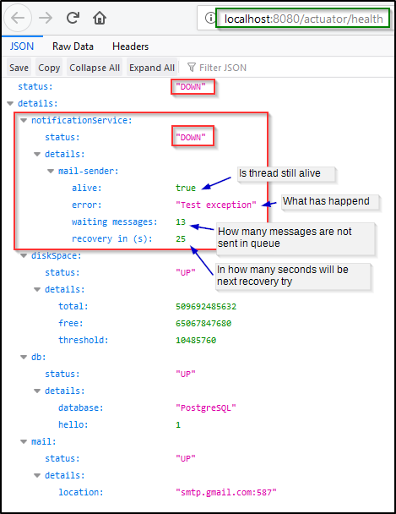Screen dimensions: 396x514
Task: Collapse the top-level details node
Action: pyautogui.click(x=10, y=104)
